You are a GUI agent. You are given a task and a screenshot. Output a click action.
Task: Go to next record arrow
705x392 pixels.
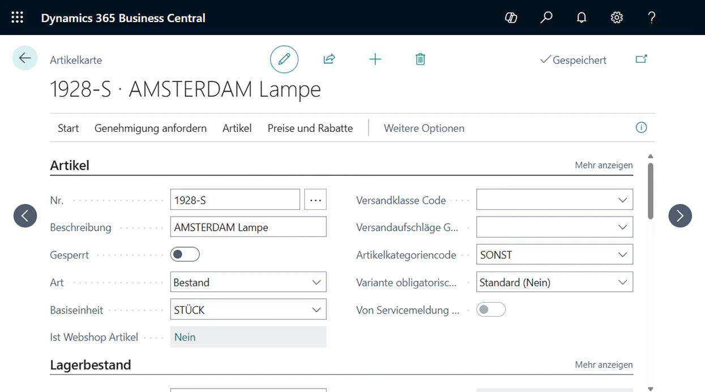(680, 216)
